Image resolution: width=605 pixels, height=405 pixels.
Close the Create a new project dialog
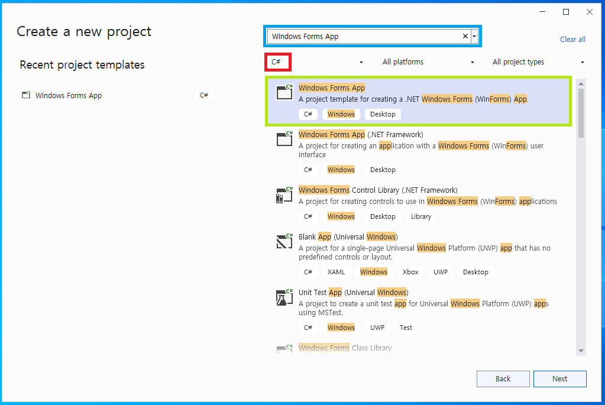(x=589, y=12)
